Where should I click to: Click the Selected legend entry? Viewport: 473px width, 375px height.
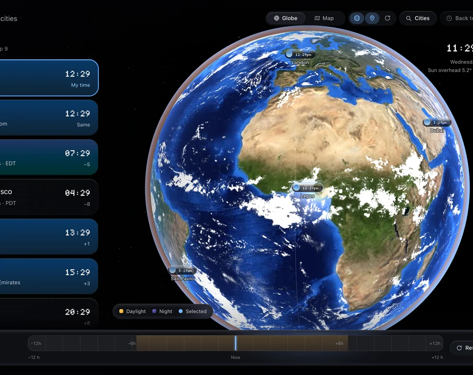click(193, 311)
